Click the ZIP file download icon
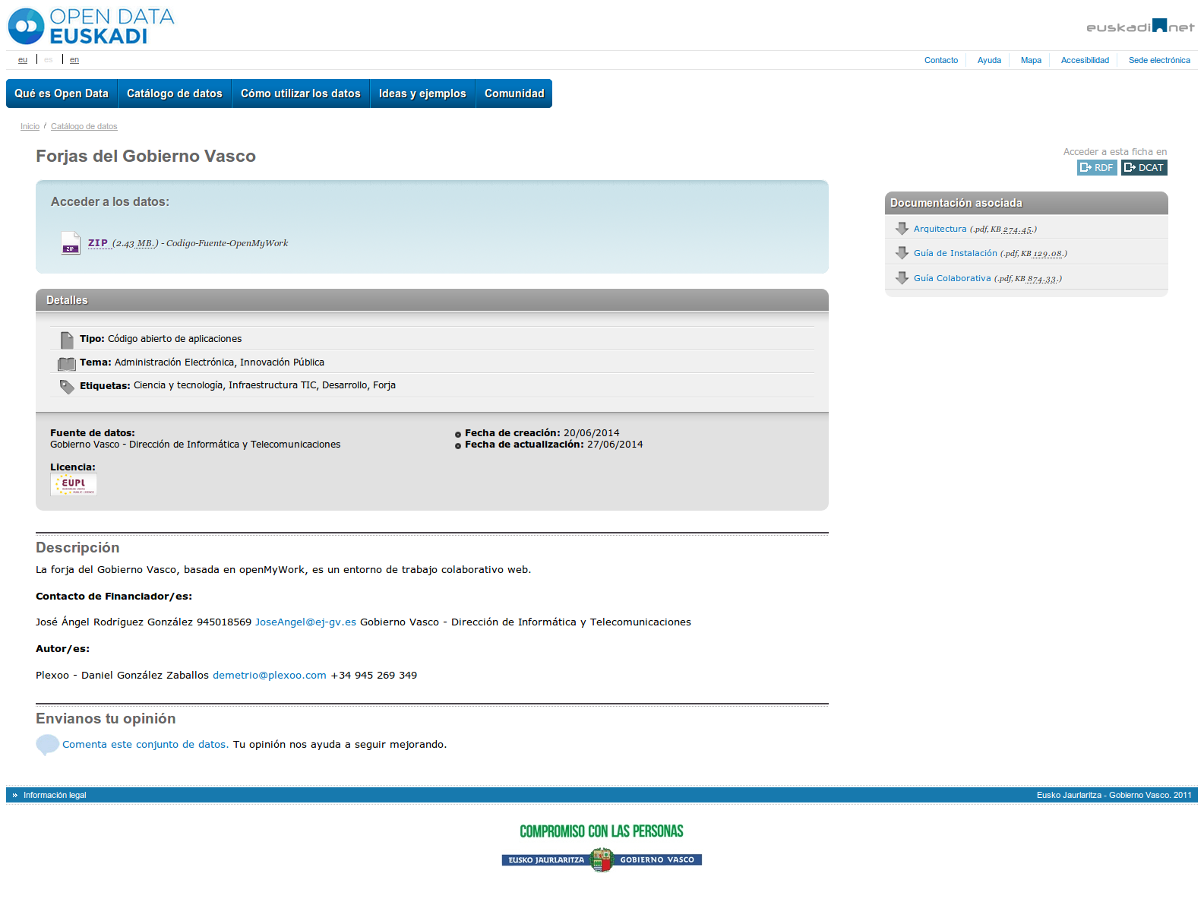Viewport: 1204px width, 899px height. tap(71, 243)
